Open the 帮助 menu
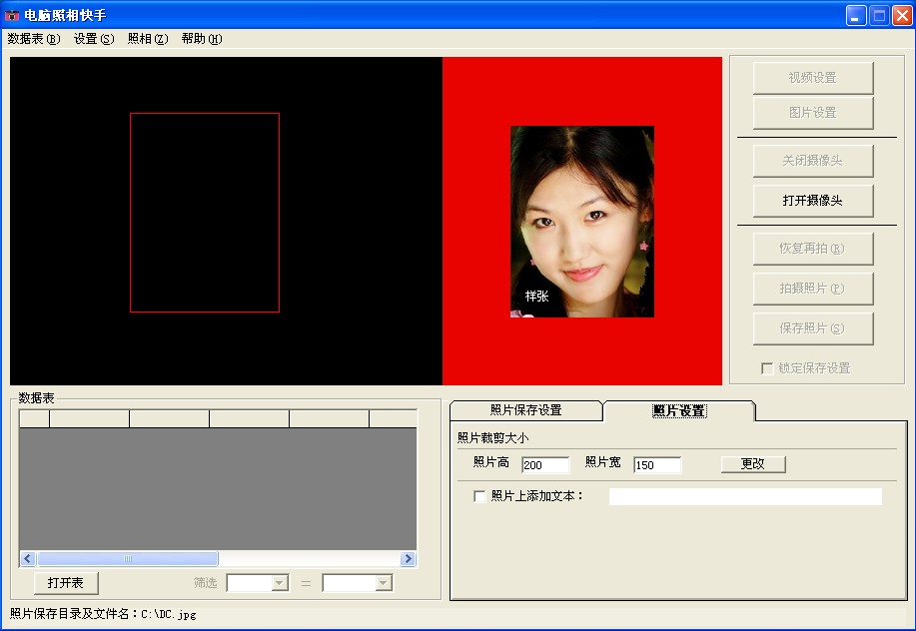Viewport: 916px width, 631px height. coord(201,39)
